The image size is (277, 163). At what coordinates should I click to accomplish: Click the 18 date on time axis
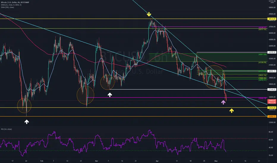tap(191, 161)
